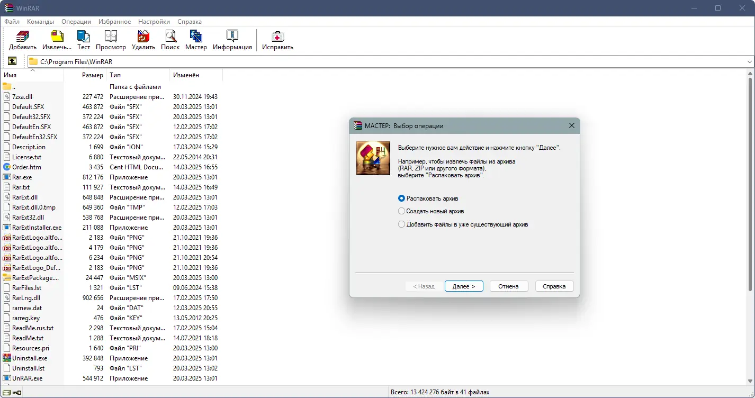755x398 pixels.
Task: Select the Uninstall.lst file row
Action: click(x=111, y=368)
